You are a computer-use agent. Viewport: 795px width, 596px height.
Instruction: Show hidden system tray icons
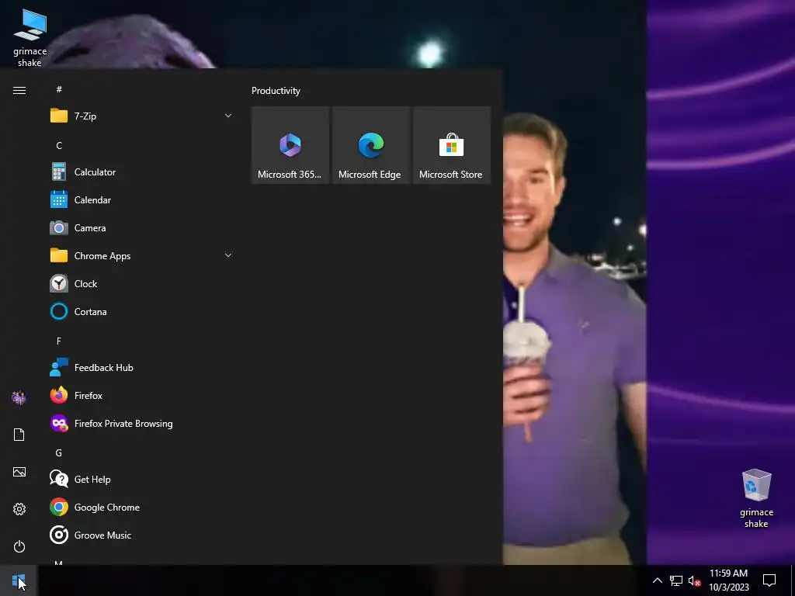[x=657, y=580]
